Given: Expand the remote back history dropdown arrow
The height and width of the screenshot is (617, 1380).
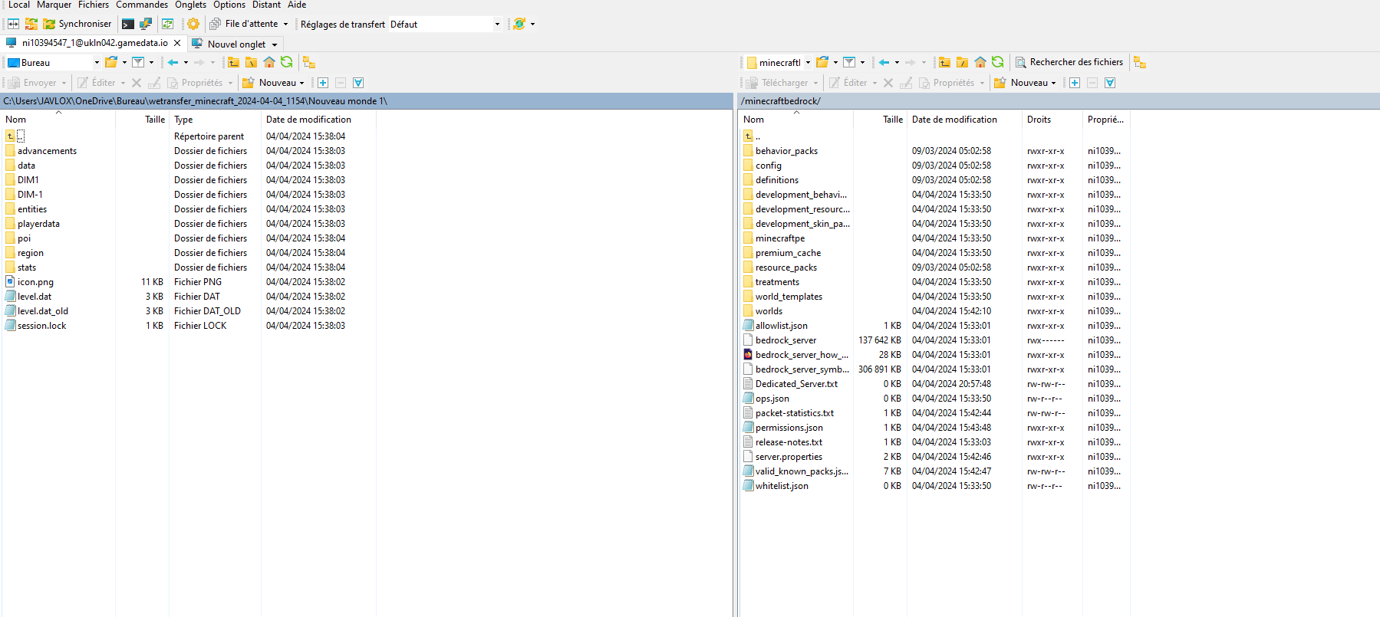Looking at the screenshot, I should coord(897,63).
